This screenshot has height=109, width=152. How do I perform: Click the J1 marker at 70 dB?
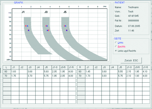pos(28,30)
